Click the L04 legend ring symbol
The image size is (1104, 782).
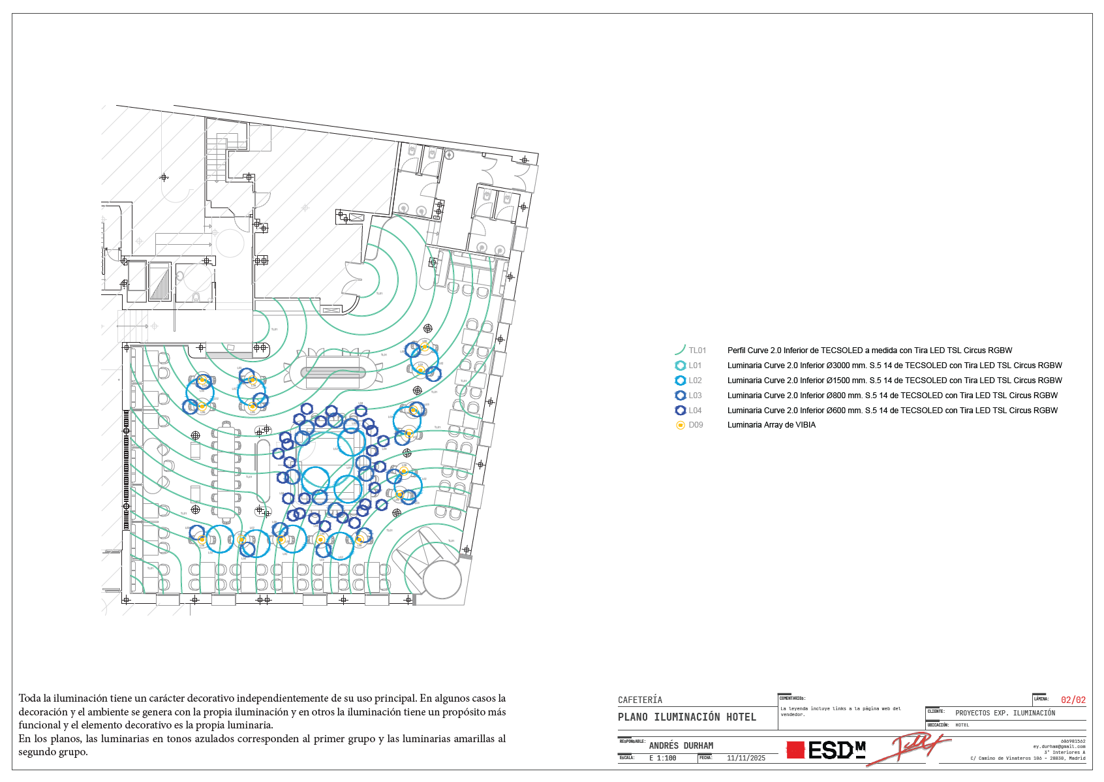pos(680,411)
